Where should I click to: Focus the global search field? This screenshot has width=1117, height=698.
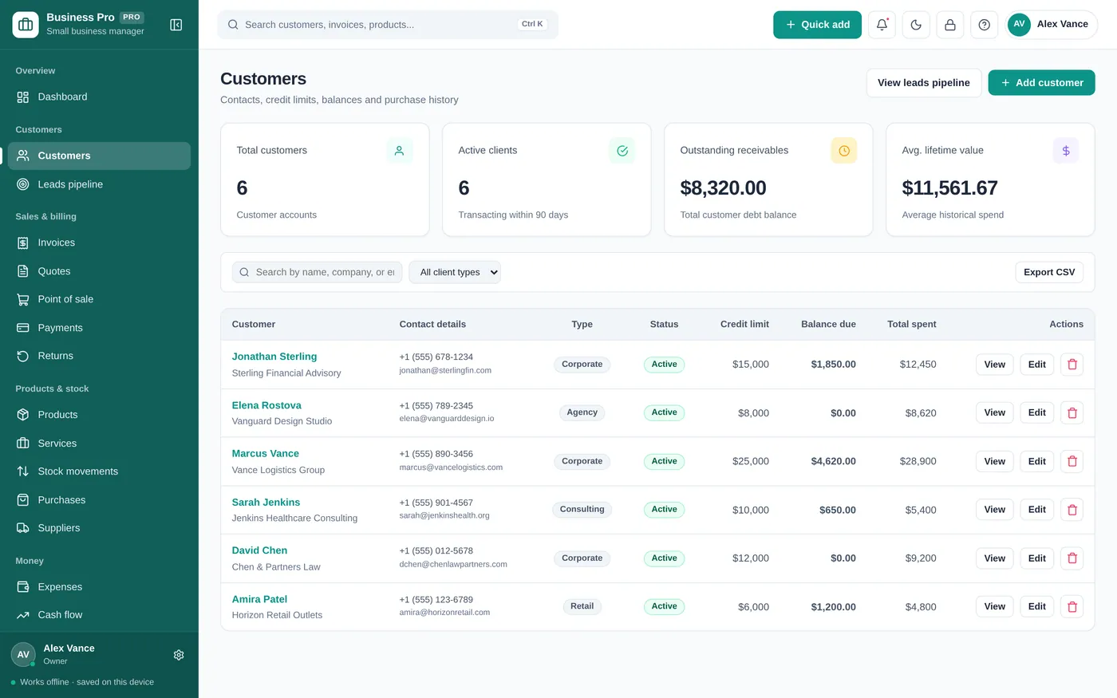(x=388, y=25)
